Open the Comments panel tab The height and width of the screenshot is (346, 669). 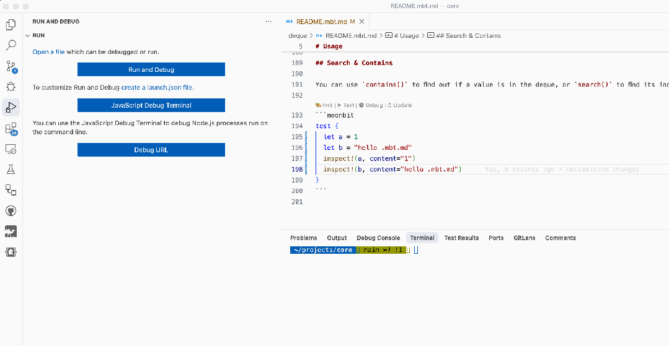(560, 238)
